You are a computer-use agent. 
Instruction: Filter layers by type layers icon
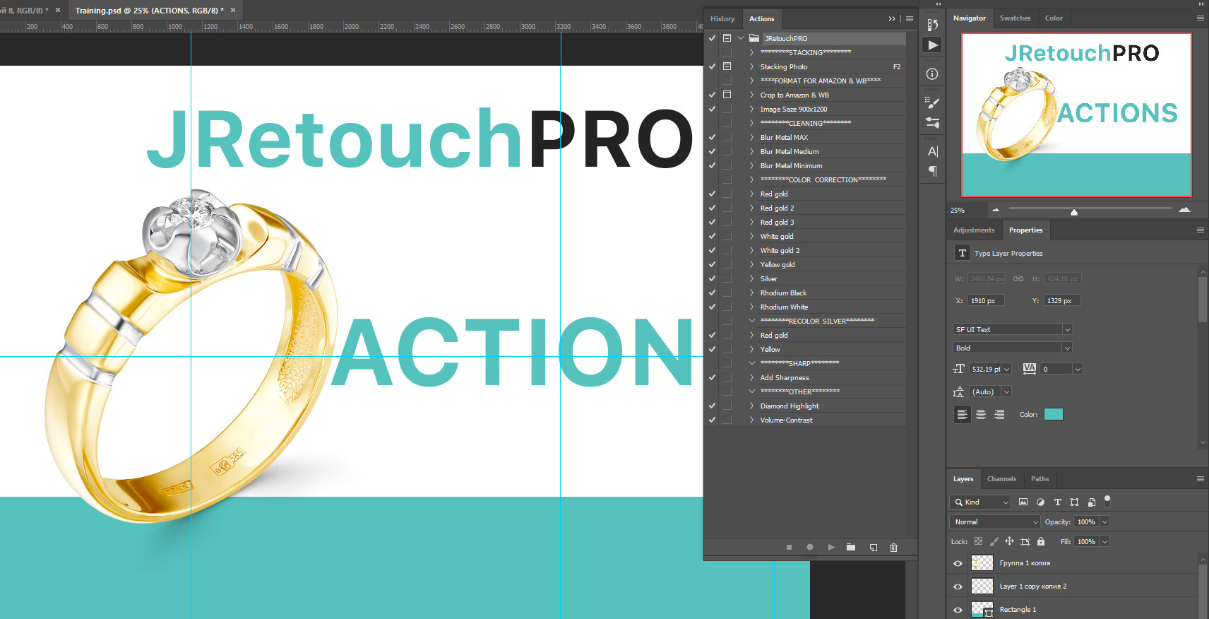[1057, 502]
